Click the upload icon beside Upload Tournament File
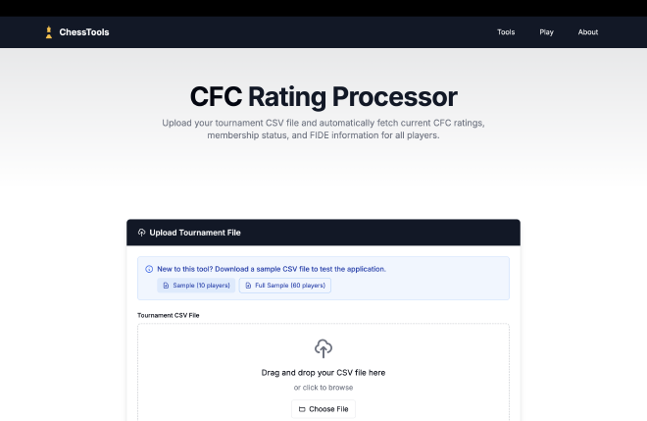 [x=142, y=233]
